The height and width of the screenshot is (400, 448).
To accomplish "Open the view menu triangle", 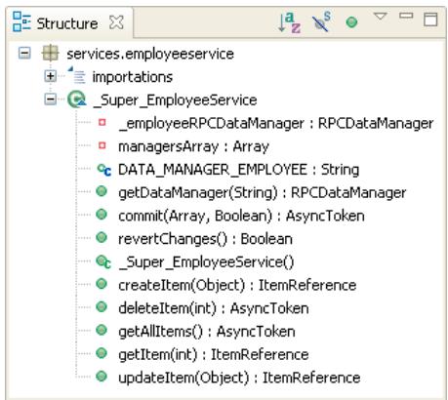I will point(380,16).
